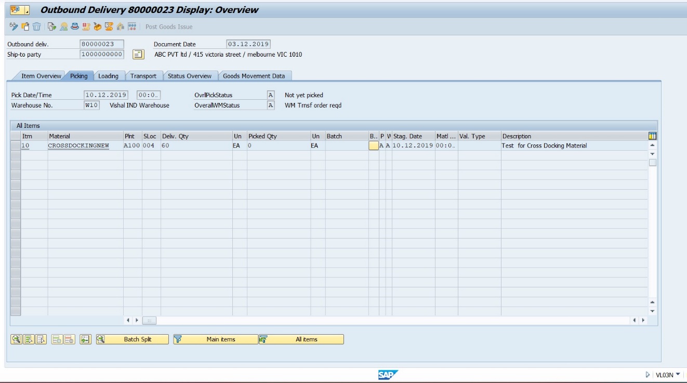
Task: Open item 10 link in the table
Action: pyautogui.click(x=25, y=146)
